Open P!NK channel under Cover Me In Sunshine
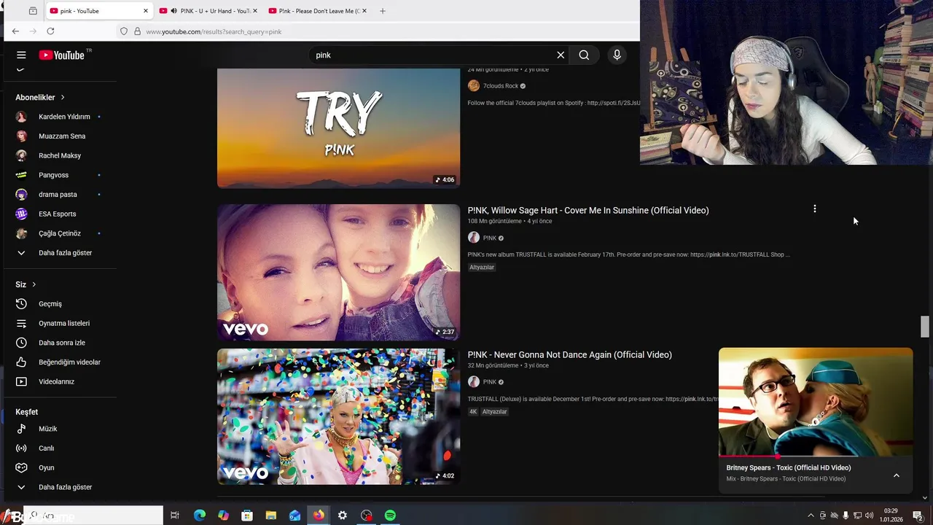The image size is (933, 525). pyautogui.click(x=489, y=238)
